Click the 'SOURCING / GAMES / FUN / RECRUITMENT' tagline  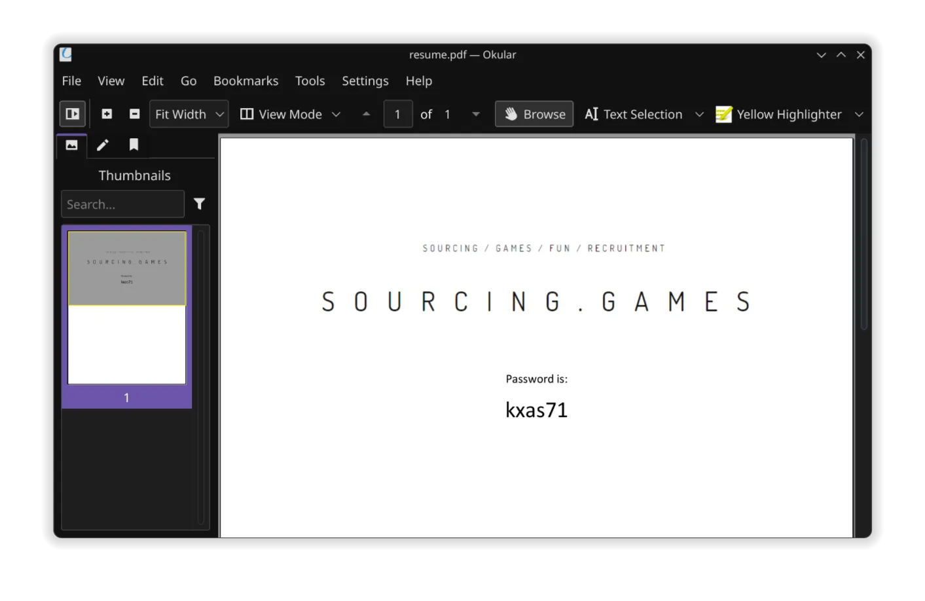coord(543,248)
